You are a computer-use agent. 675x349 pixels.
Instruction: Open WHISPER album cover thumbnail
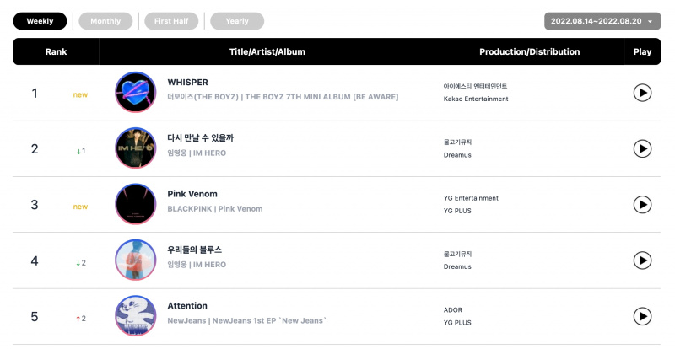point(136,92)
